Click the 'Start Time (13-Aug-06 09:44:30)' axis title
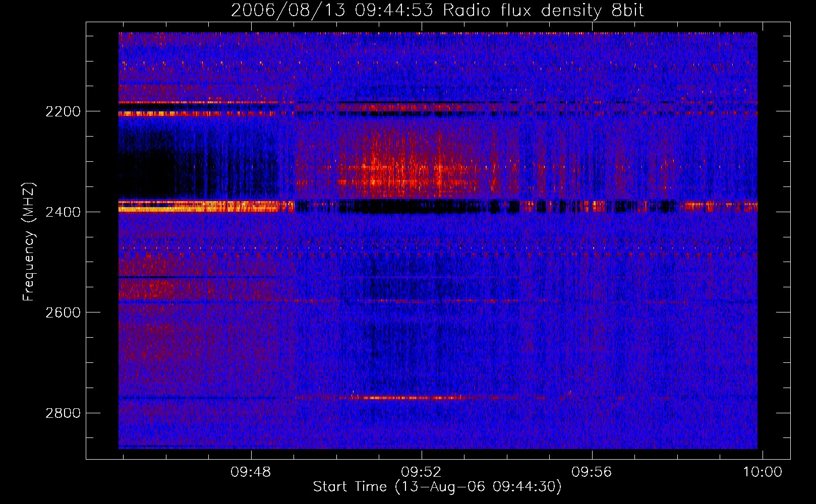This screenshot has width=816, height=504. click(x=437, y=487)
